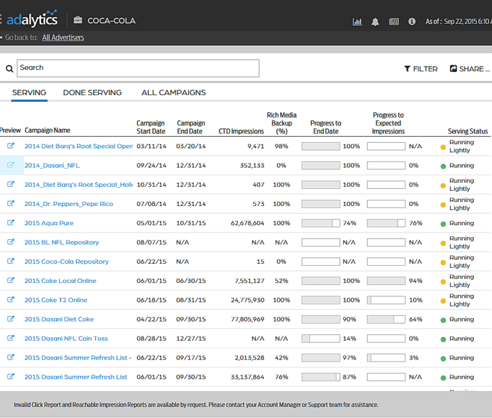The width and height of the screenshot is (492, 418).
Task: Preview 2015 Dasani Summer Refresh List ending 09/30/15
Action: [x=11, y=376]
